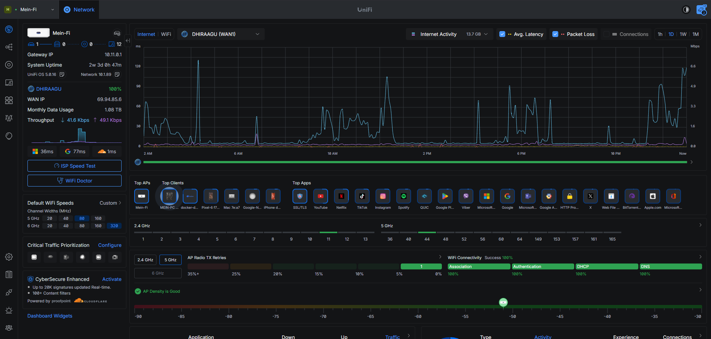The image size is (711, 339).
Task: Click the AP density slider marker
Action: [x=503, y=302]
